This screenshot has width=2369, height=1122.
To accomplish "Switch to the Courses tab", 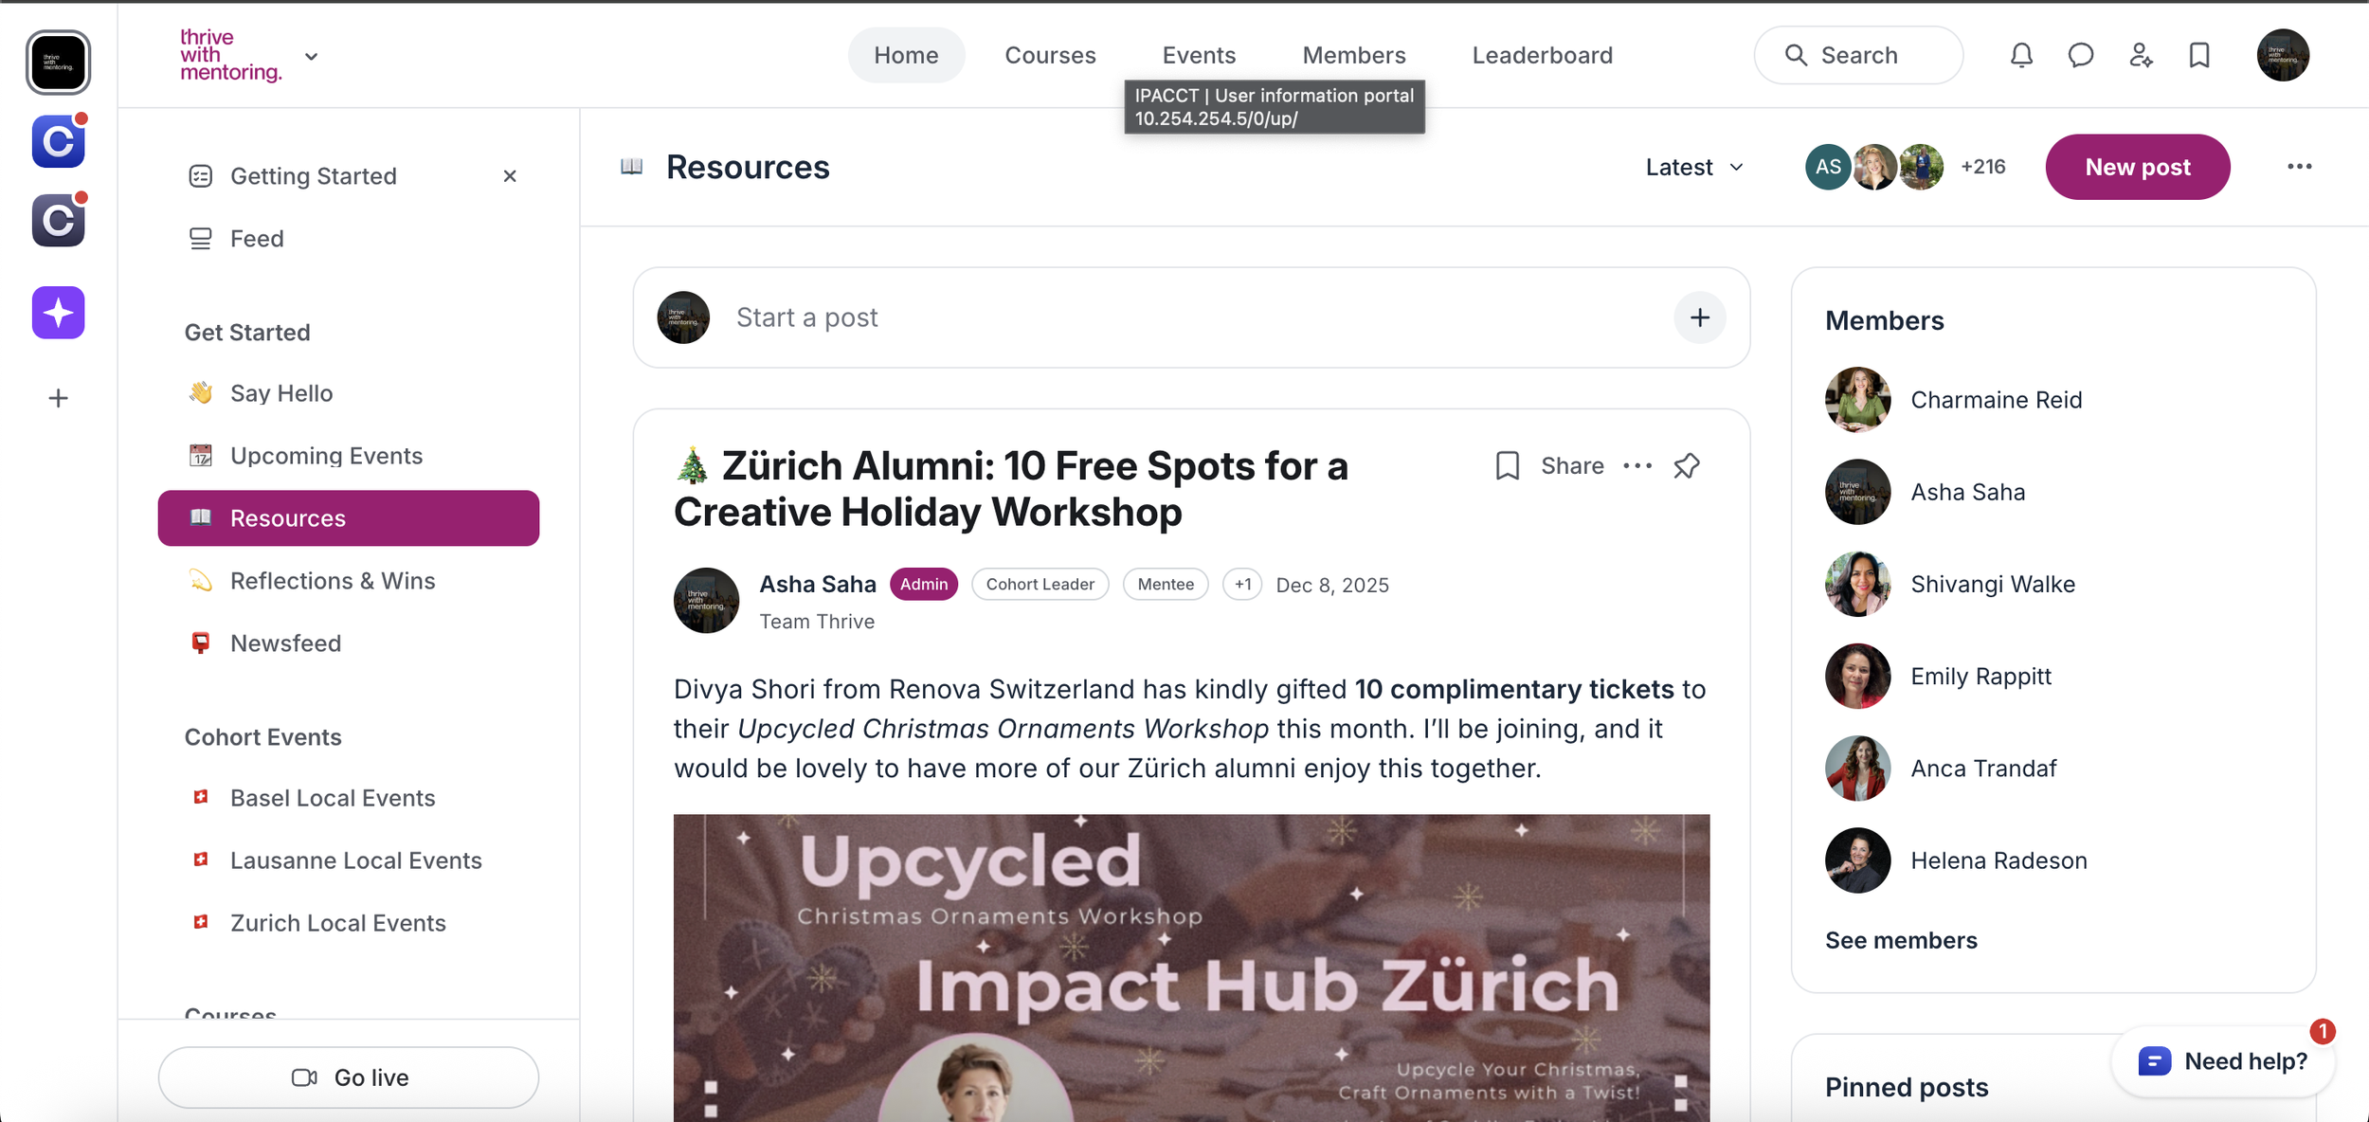I will 1050,55.
